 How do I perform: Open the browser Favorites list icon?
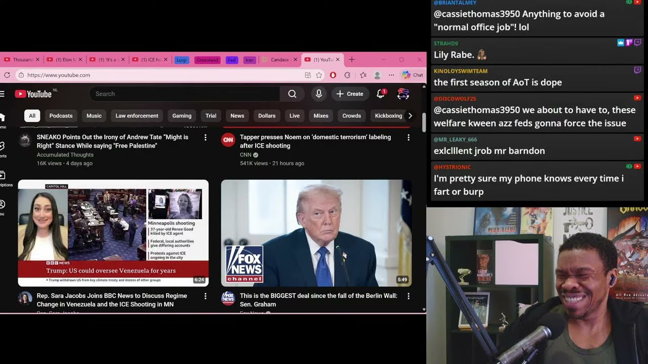(363, 75)
